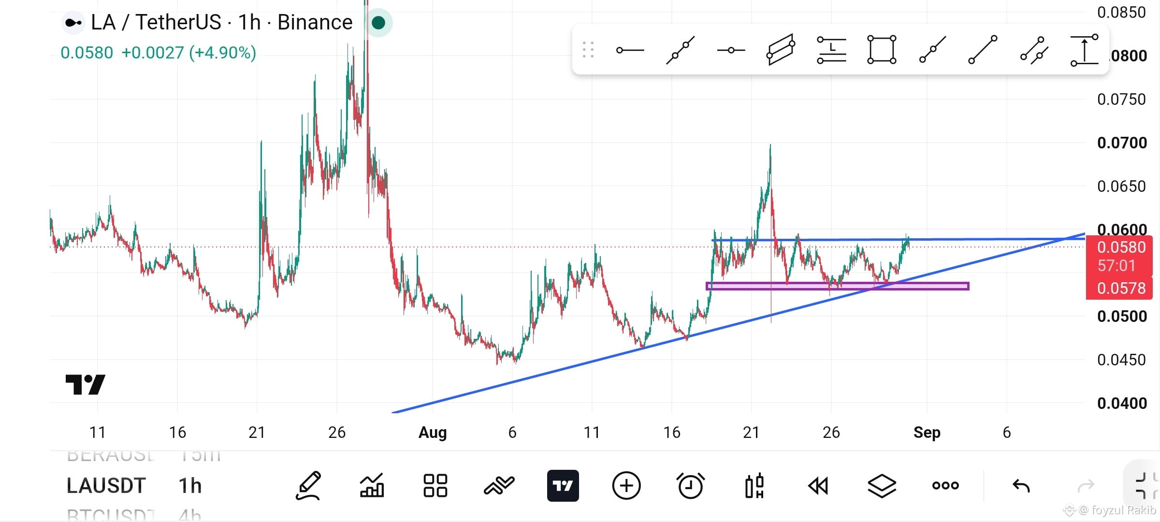The width and height of the screenshot is (1160, 522).
Task: Open the indicators bar-chart icon
Action: [372, 485]
